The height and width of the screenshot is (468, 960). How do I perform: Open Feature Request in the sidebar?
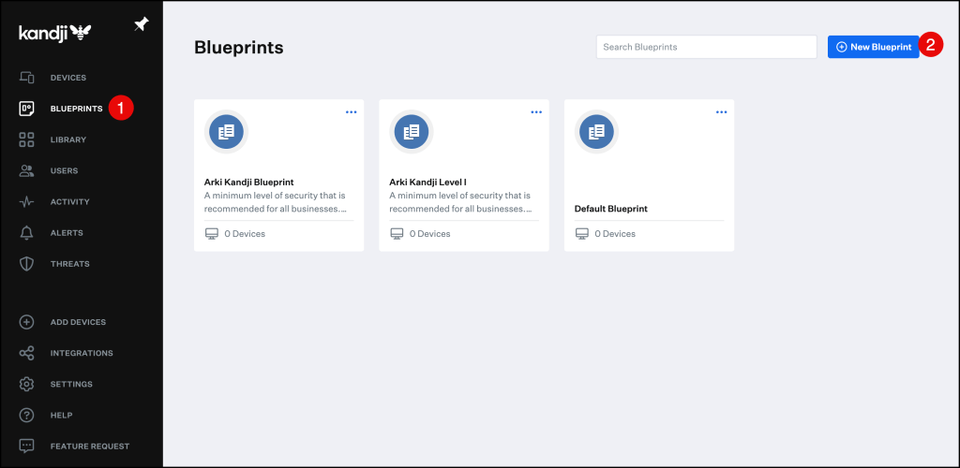[x=89, y=446]
